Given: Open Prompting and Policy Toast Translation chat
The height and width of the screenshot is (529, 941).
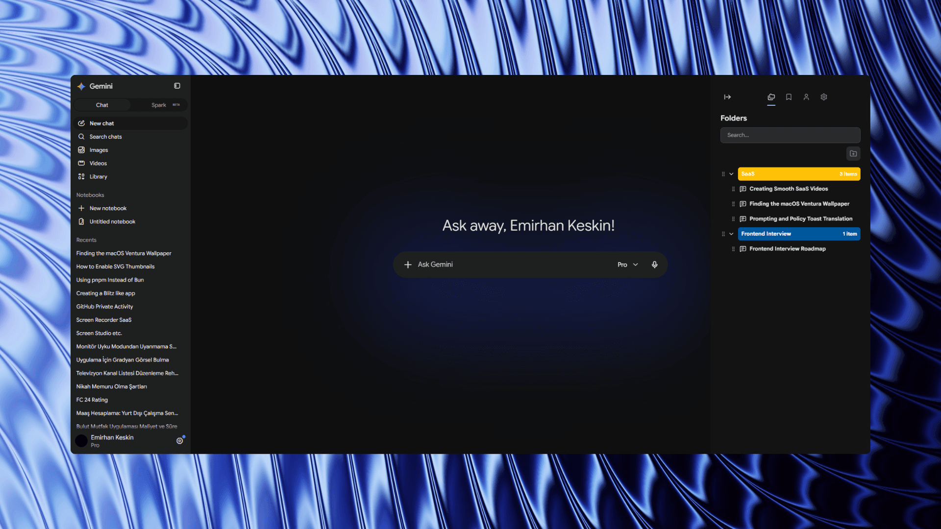Looking at the screenshot, I should (800, 219).
